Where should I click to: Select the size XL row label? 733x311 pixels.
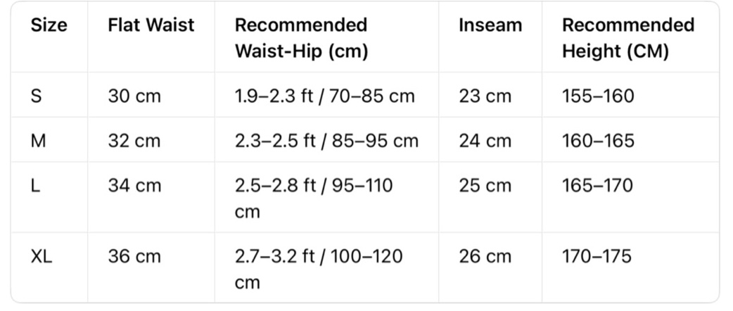click(x=42, y=257)
